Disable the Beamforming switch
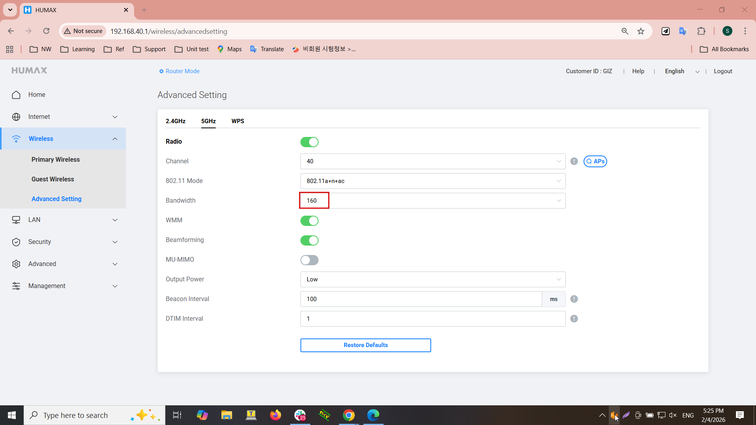The height and width of the screenshot is (425, 756). click(x=309, y=240)
